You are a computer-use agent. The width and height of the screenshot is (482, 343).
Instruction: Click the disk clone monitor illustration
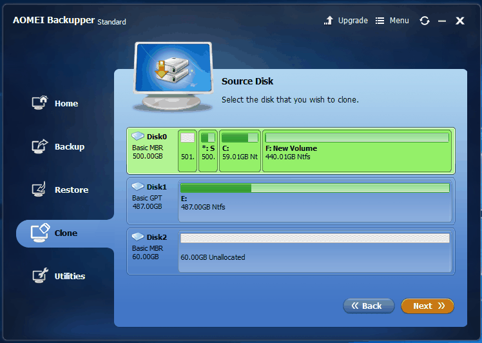[x=173, y=76]
